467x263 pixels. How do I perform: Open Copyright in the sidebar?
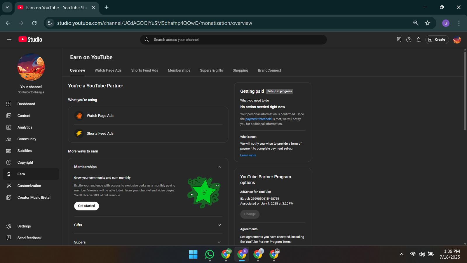[x=31, y=162]
